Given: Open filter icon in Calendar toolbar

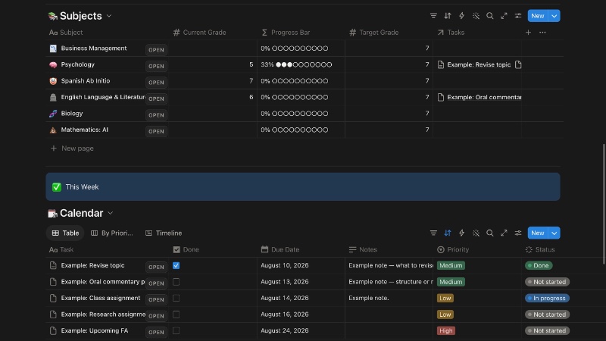Looking at the screenshot, I should point(433,233).
